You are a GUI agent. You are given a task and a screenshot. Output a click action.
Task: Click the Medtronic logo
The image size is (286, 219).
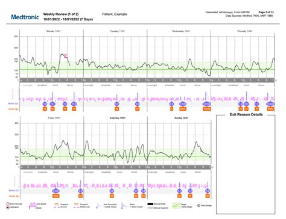[x=25, y=17]
